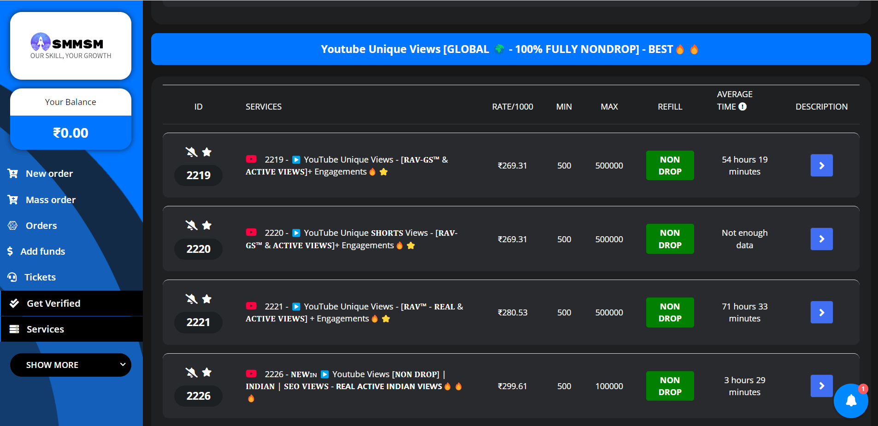The height and width of the screenshot is (426, 878).
Task: Click the Youtube Unique Views category banner
Action: pos(511,49)
